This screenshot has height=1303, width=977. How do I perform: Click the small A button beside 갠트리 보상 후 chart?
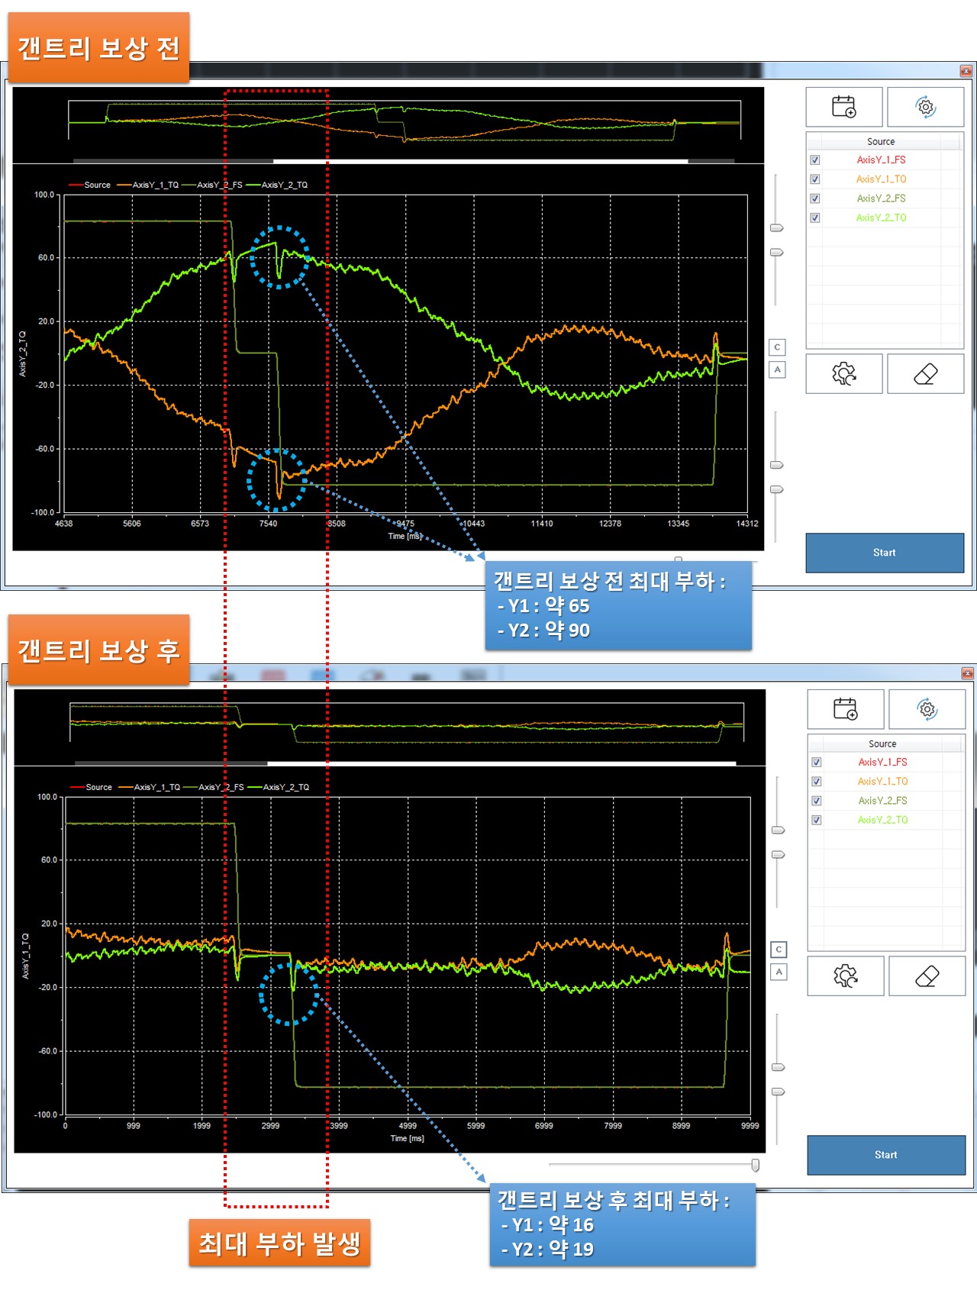pyautogui.click(x=779, y=972)
